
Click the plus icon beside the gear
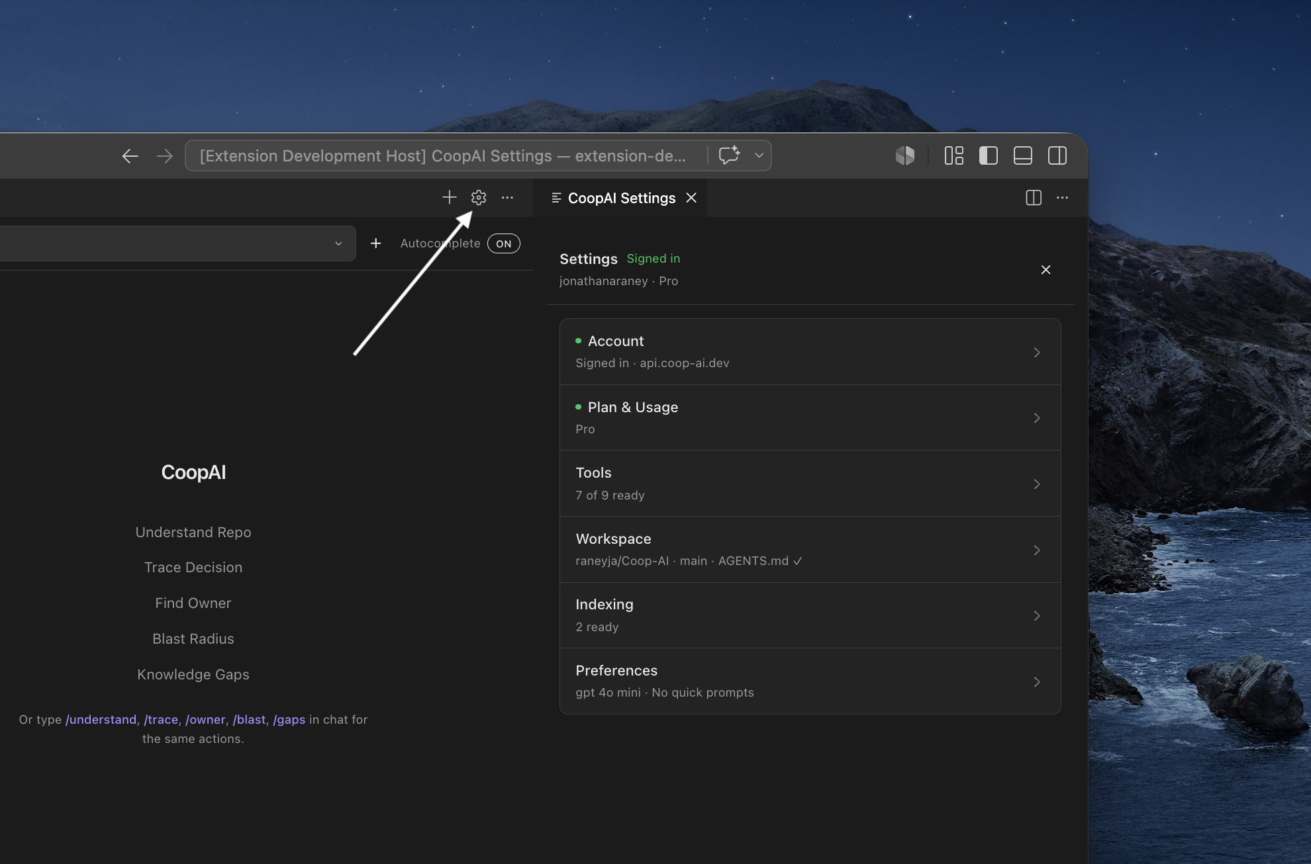pos(450,197)
